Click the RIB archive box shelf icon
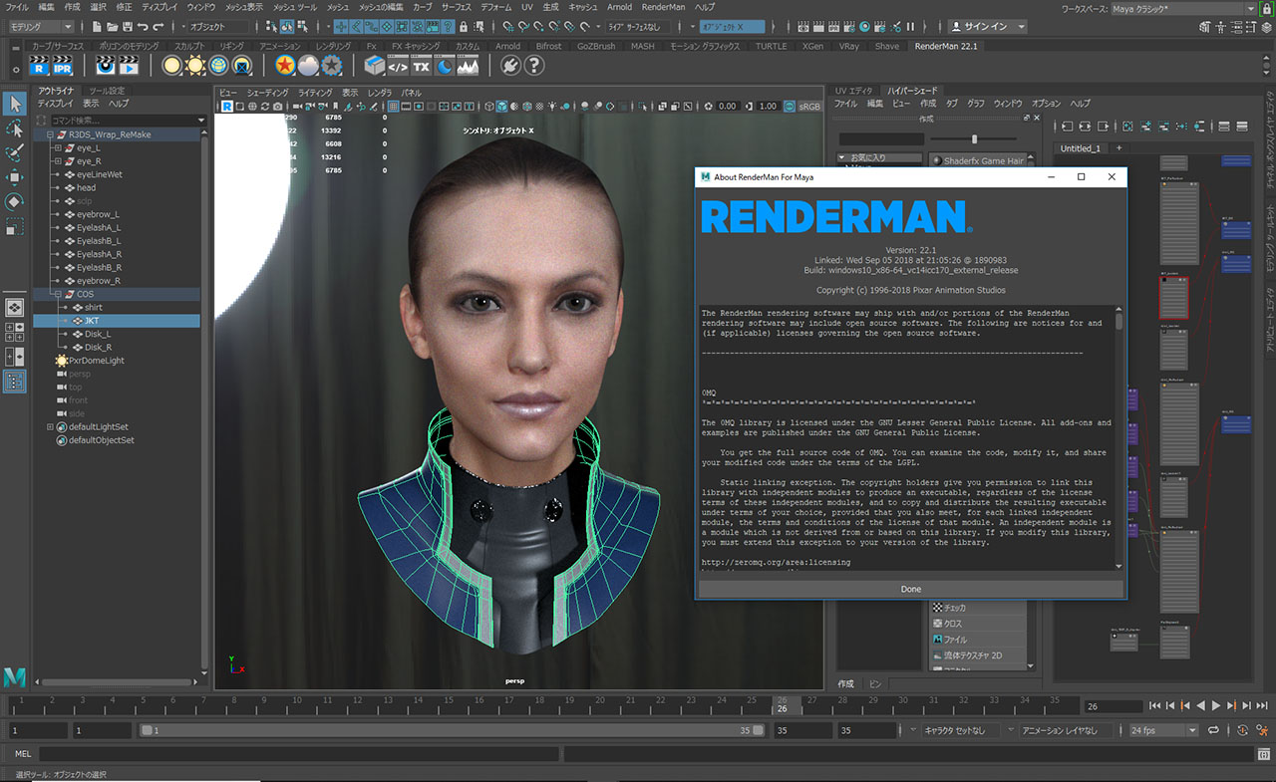 375,66
